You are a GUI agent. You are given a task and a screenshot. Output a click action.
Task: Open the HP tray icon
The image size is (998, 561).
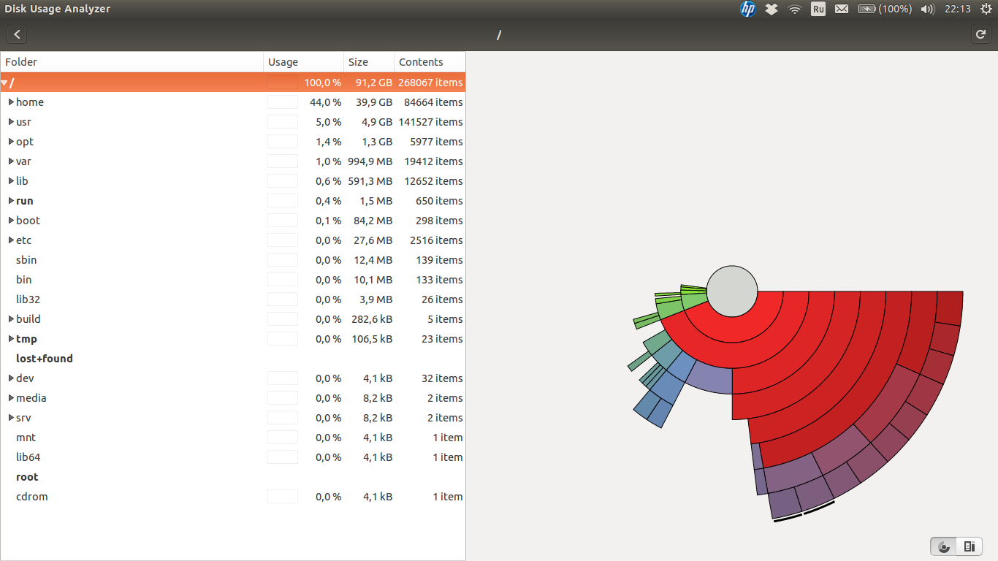coord(747,9)
